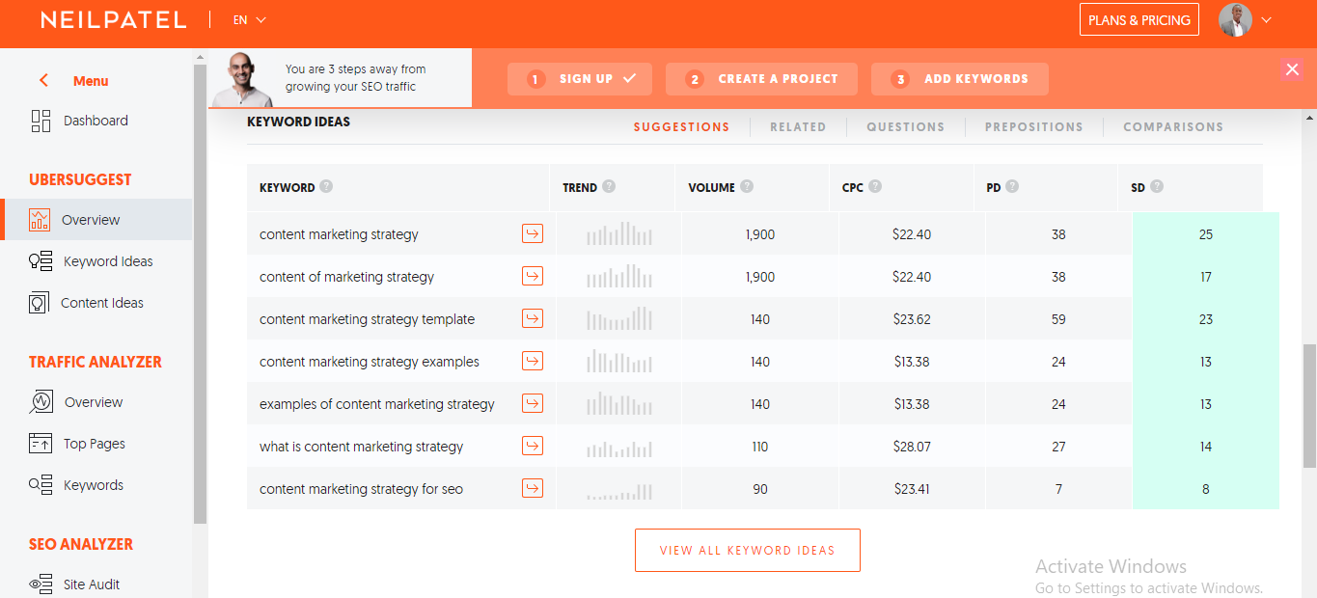Click the PLANS & PRICING button
This screenshot has width=1317, height=598.
coord(1139,19)
